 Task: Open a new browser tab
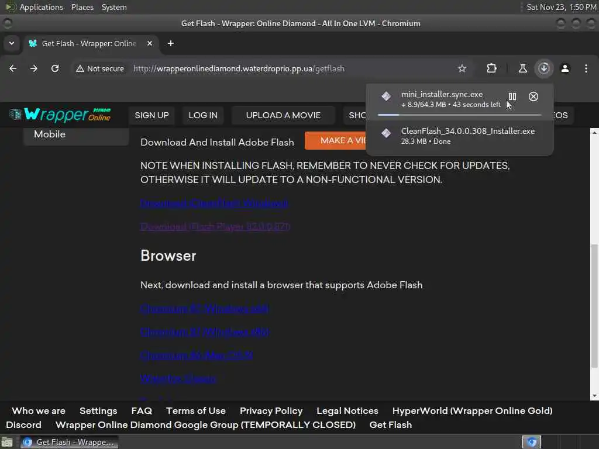click(171, 43)
